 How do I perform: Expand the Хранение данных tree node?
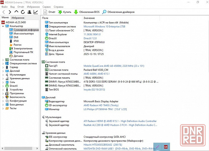(x=3, y=78)
